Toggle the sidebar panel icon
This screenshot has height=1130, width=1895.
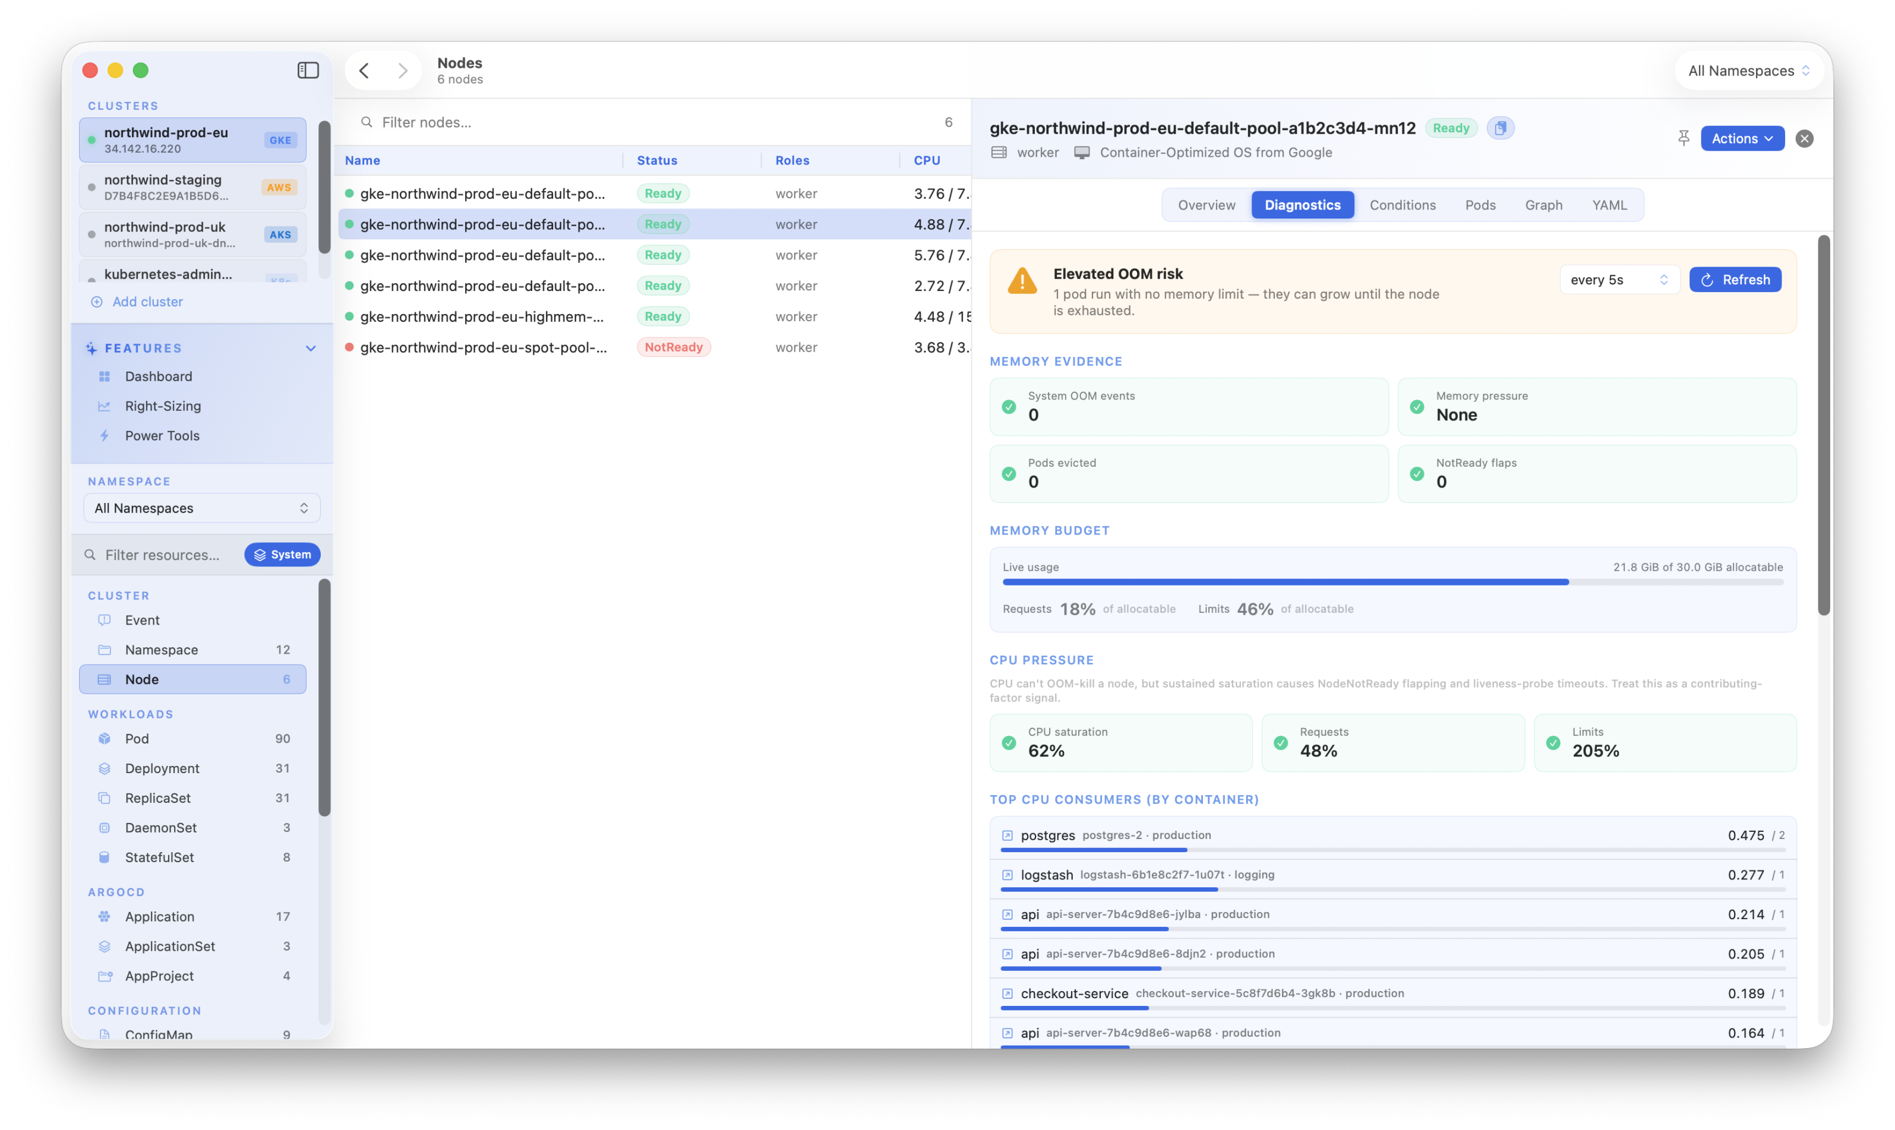pyautogui.click(x=308, y=70)
